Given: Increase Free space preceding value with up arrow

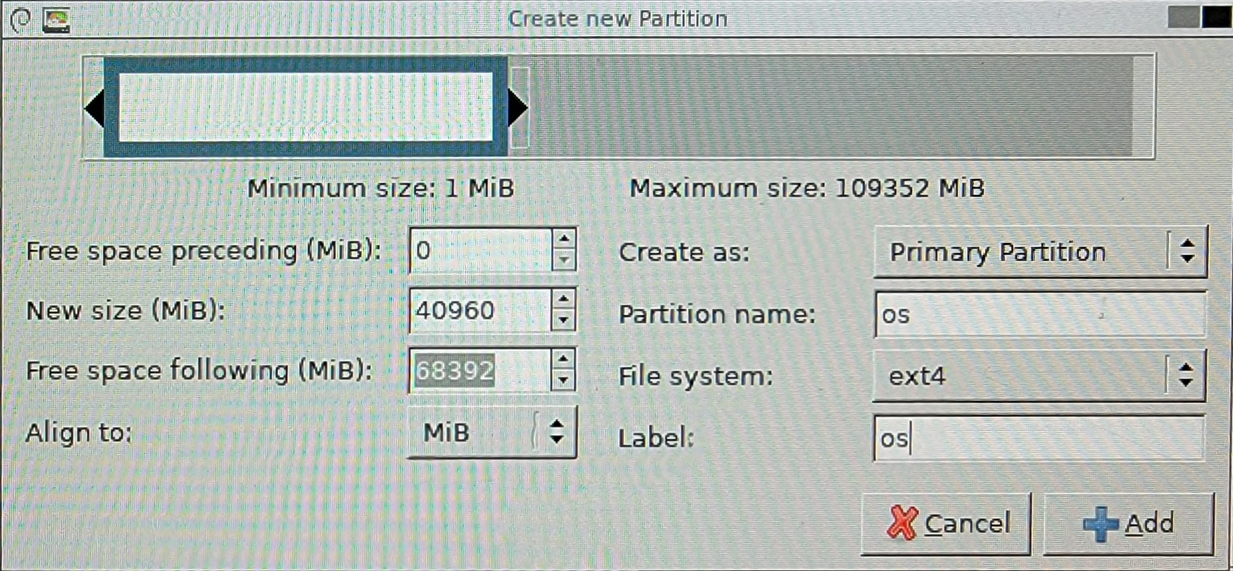Looking at the screenshot, I should click(x=564, y=239).
